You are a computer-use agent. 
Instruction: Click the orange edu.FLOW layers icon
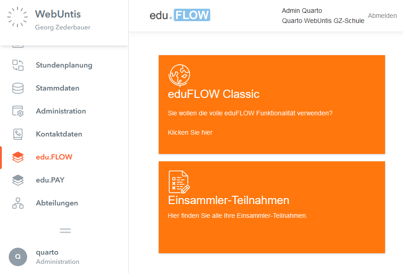pos(18,157)
